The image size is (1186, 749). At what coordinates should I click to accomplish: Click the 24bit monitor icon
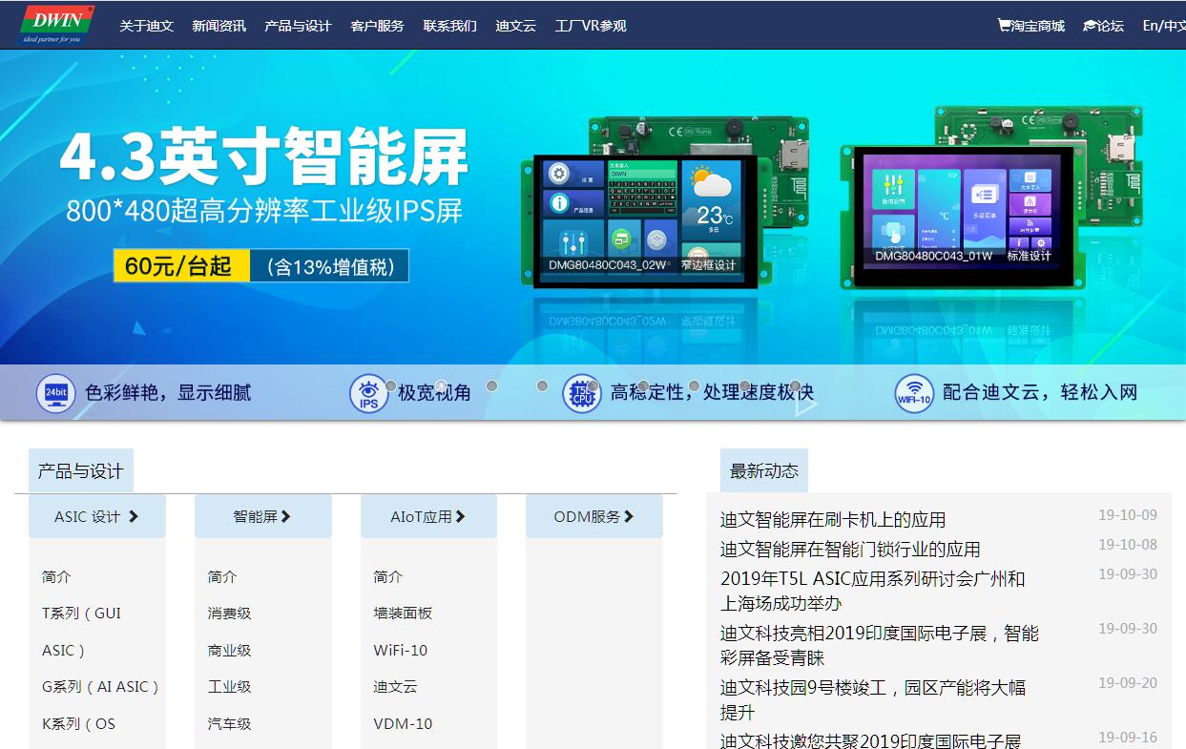click(x=55, y=393)
